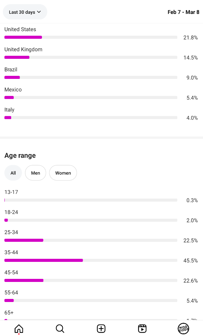Viewport: 203px width, 336px height.
Task: Click the 35-44 age range bar
Action: [x=91, y=261]
